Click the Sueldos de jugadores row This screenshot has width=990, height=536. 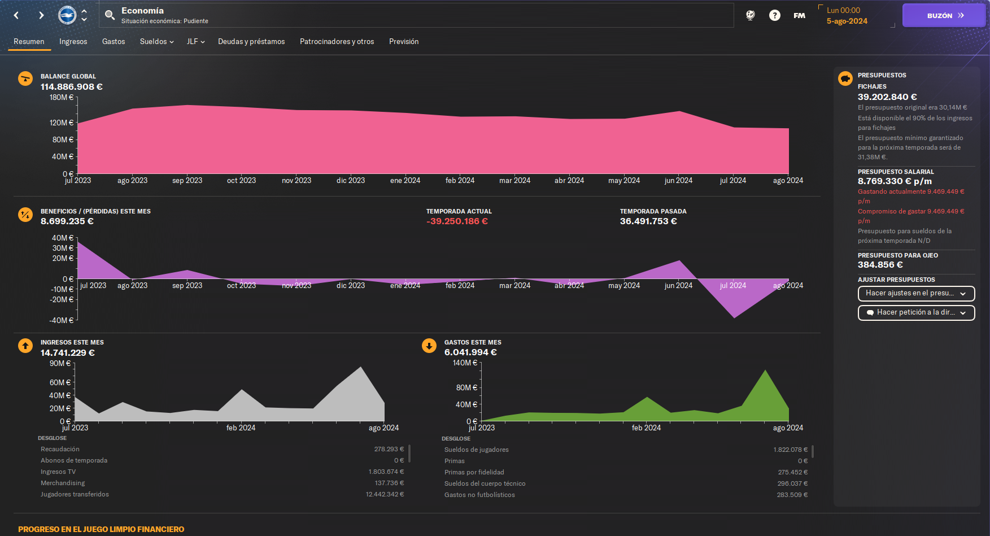[626, 450]
